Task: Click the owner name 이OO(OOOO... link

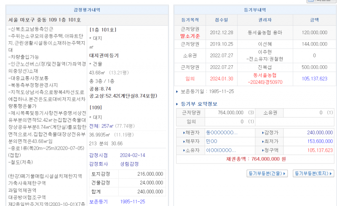Action: click(221, 150)
